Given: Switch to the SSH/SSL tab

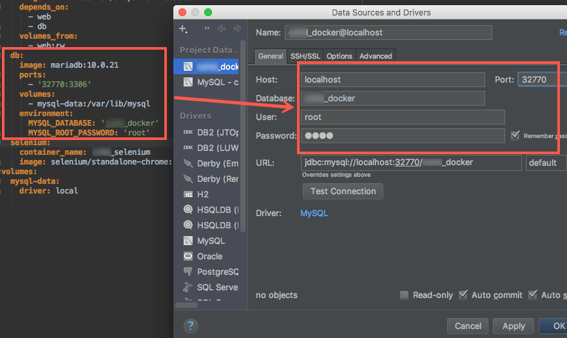Looking at the screenshot, I should pos(305,57).
